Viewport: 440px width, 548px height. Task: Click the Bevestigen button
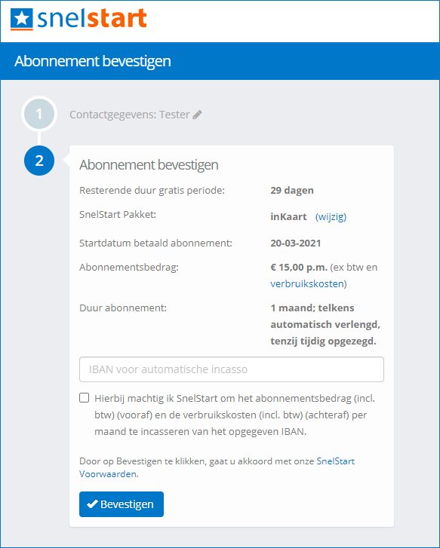pyautogui.click(x=122, y=504)
